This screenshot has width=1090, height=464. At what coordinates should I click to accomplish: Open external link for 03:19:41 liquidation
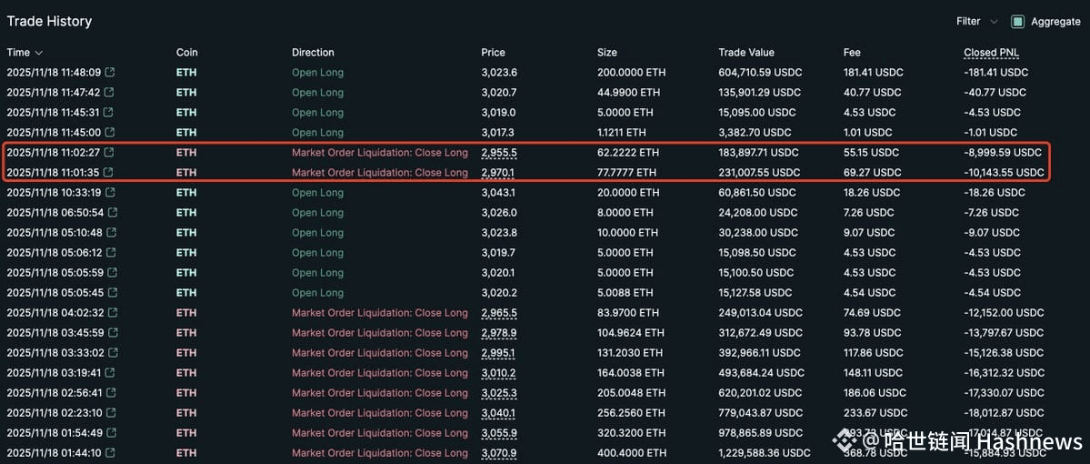110,372
